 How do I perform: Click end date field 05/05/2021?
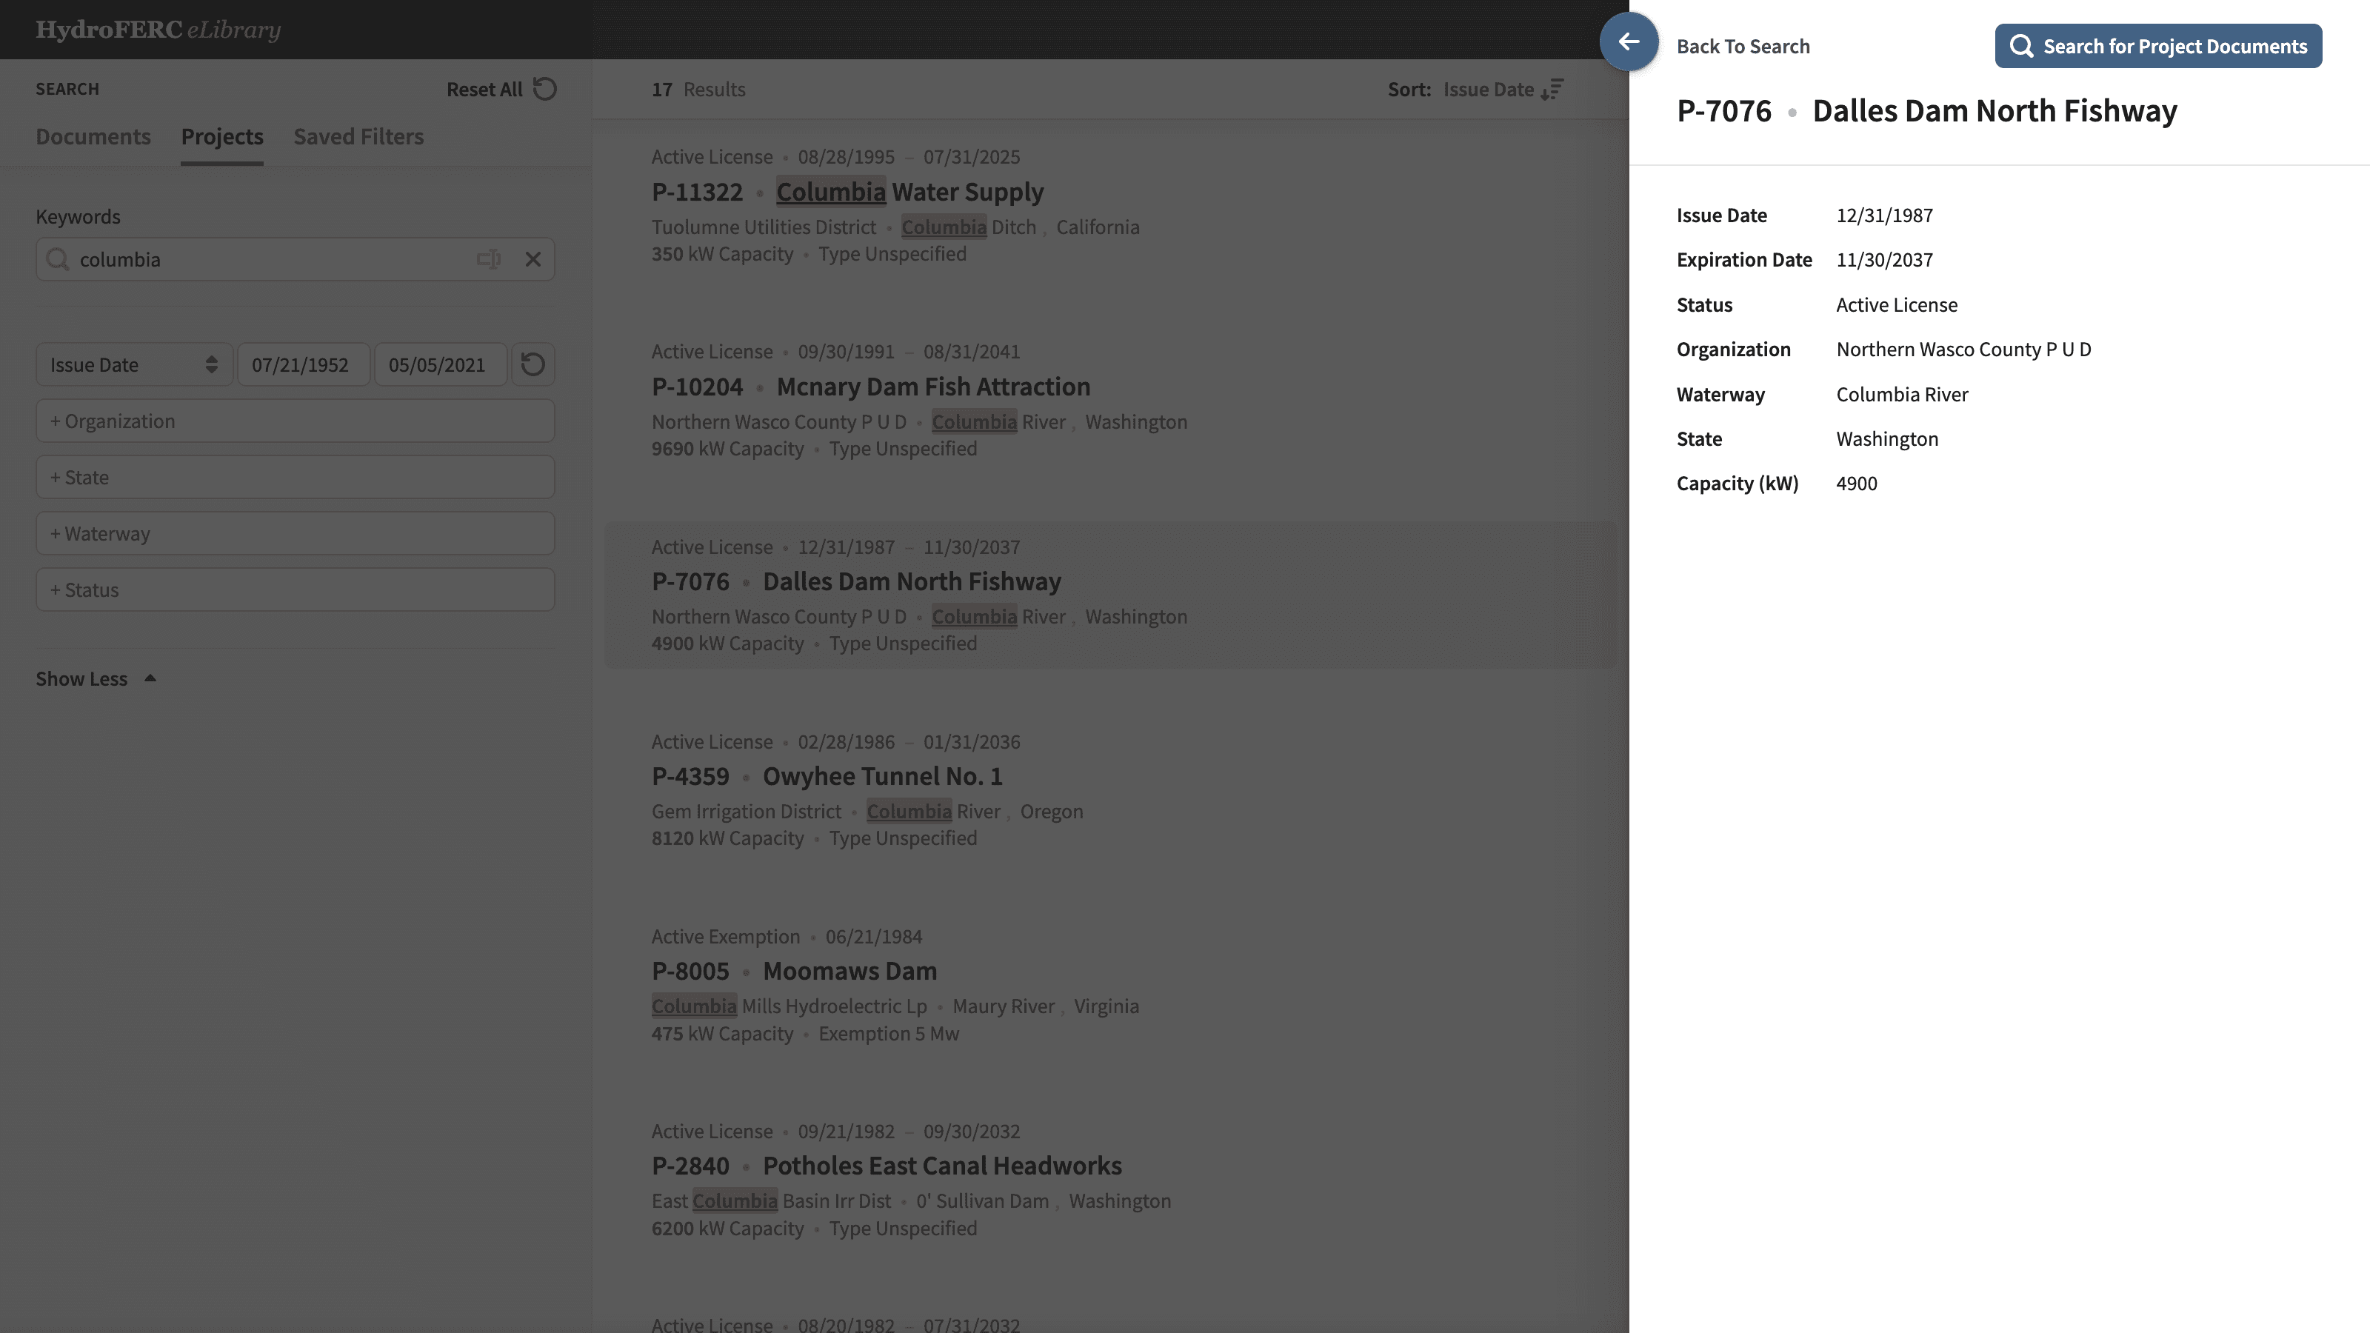440,364
